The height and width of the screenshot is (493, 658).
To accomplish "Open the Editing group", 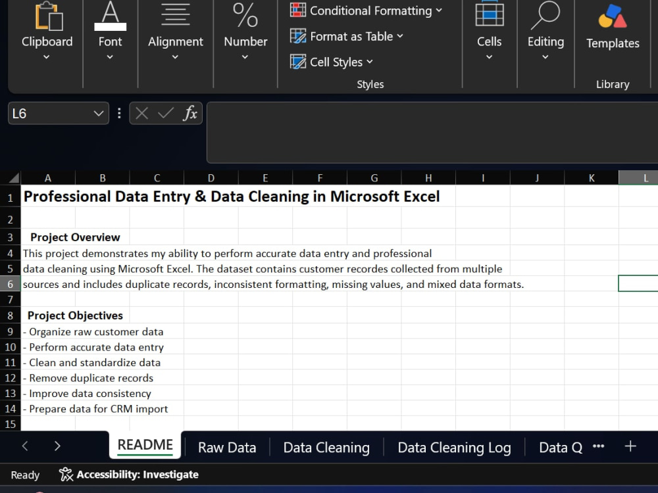I will [545, 32].
